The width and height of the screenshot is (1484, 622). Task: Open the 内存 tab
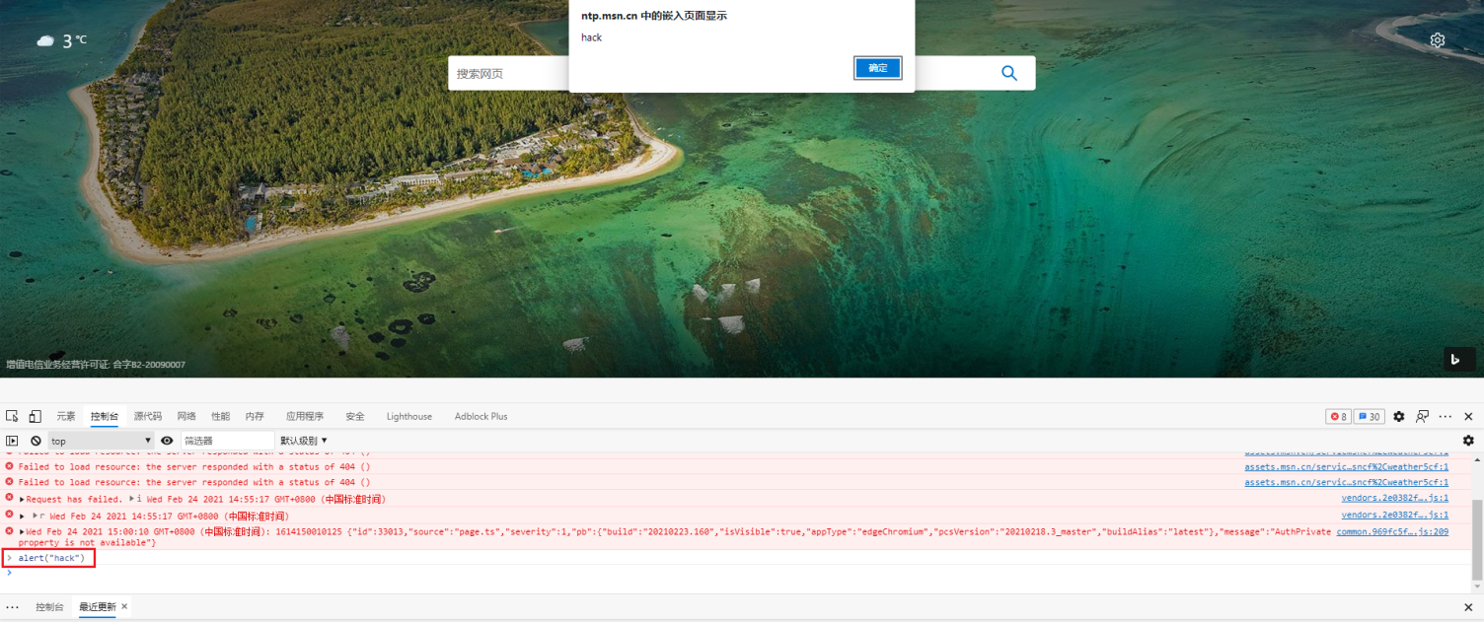[x=255, y=416]
